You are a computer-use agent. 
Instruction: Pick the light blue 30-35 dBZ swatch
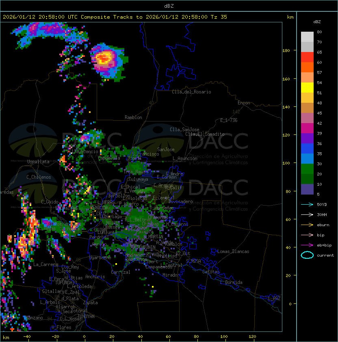click(x=307, y=158)
